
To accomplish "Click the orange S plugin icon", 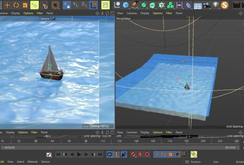I will coord(224,5).
